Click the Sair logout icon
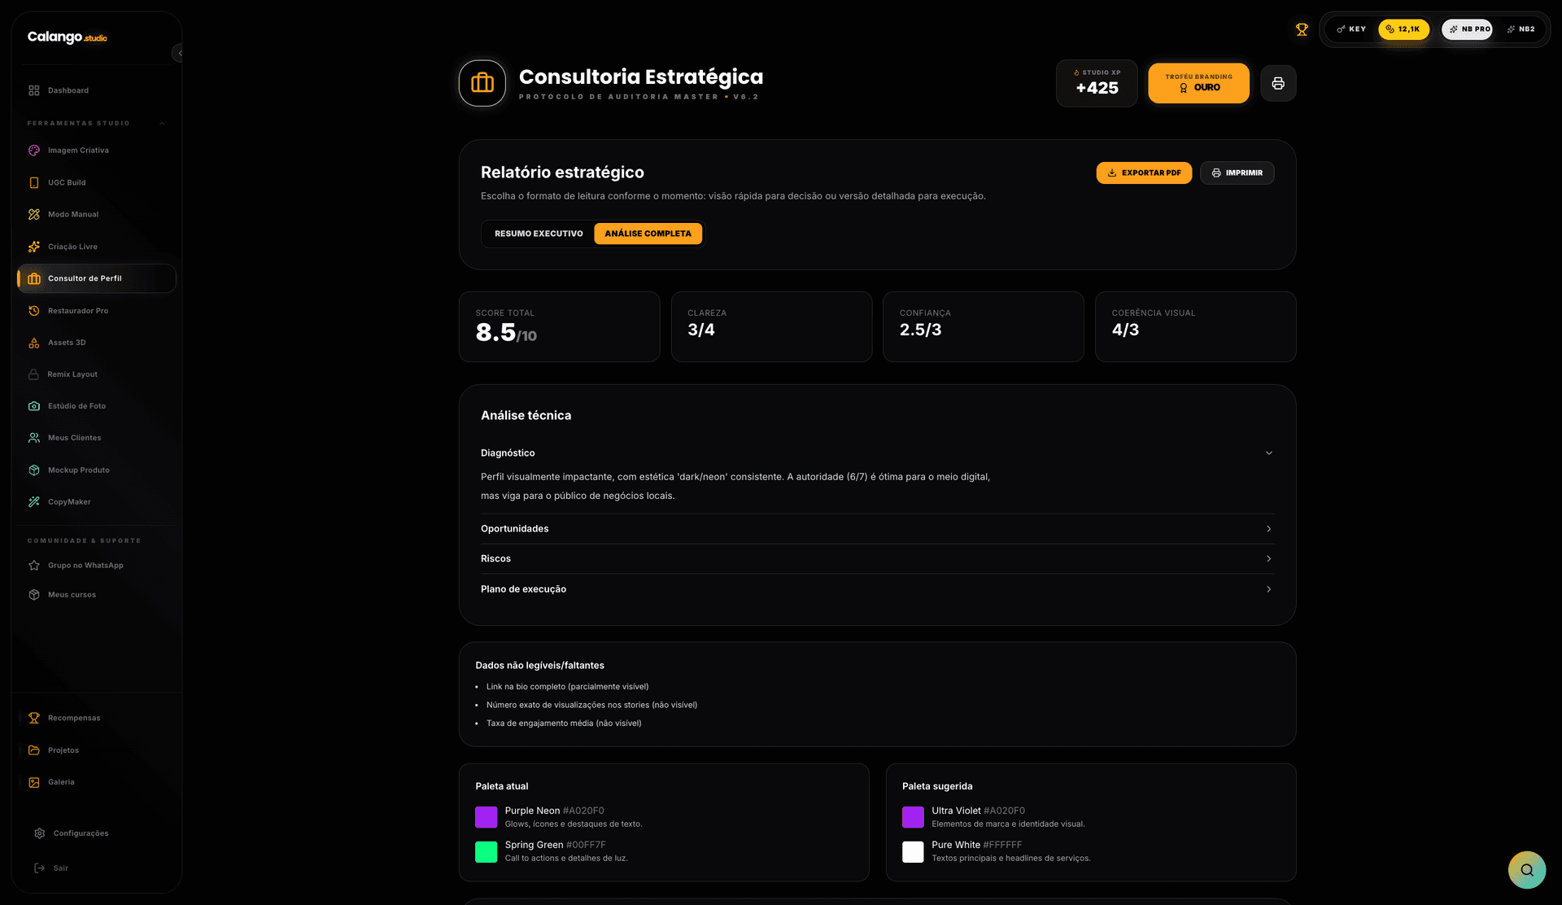Screen dimensions: 1562x905 40,868
